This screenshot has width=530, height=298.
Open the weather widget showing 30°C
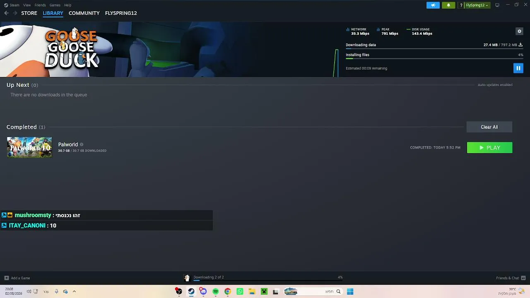click(x=511, y=291)
